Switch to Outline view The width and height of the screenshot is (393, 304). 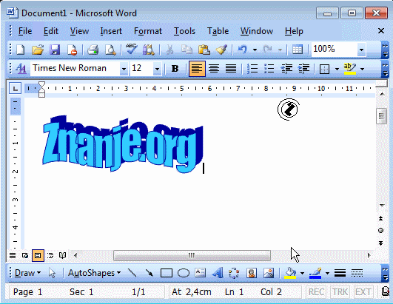click(x=50, y=255)
